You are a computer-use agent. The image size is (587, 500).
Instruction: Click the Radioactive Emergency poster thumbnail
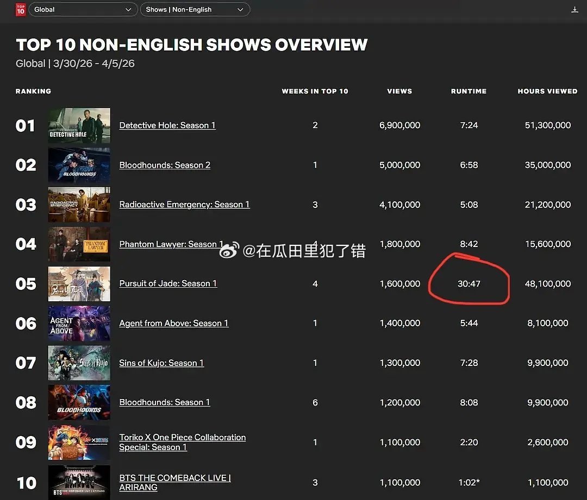tap(79, 205)
